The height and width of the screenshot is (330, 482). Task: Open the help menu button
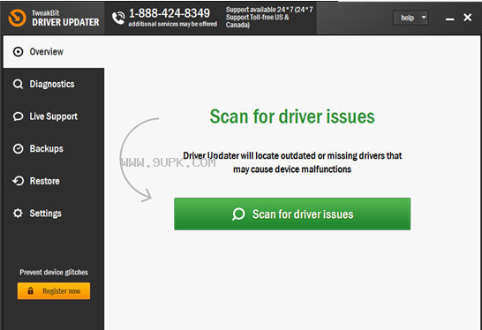click(410, 18)
